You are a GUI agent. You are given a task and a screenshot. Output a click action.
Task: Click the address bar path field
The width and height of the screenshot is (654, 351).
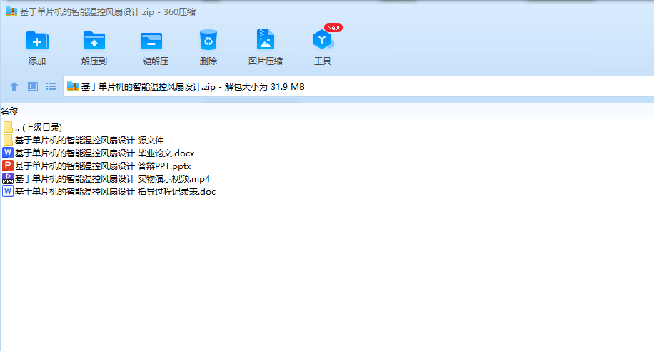tap(358, 87)
